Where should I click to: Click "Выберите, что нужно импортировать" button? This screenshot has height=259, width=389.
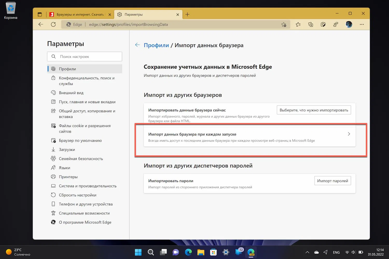tap(314, 110)
